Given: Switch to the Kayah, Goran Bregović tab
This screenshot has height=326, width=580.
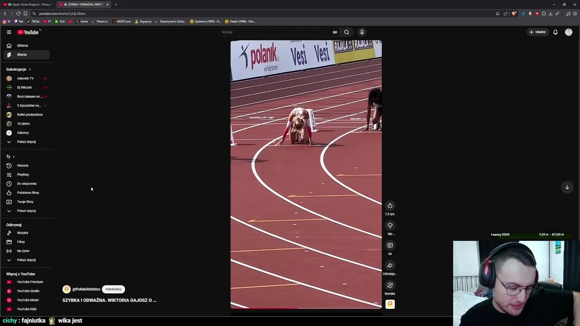Looking at the screenshot, I should point(27,5).
